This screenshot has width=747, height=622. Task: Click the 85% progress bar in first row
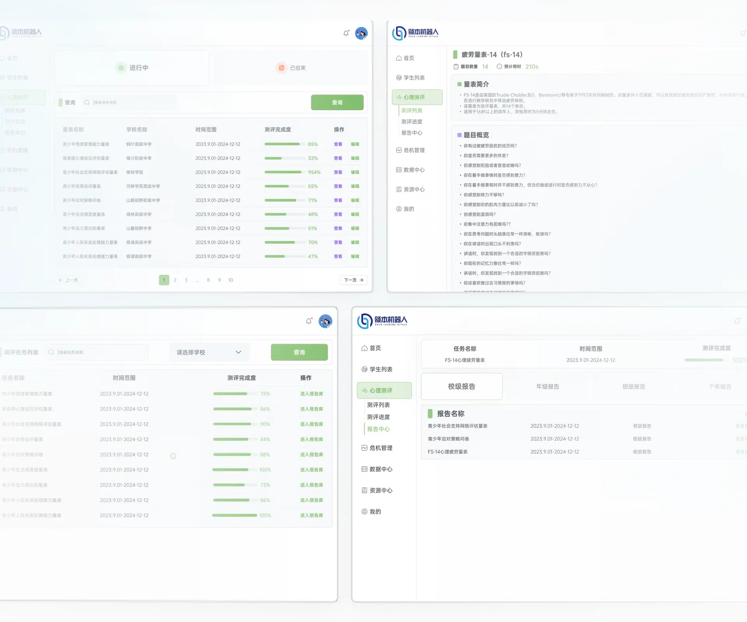284,144
